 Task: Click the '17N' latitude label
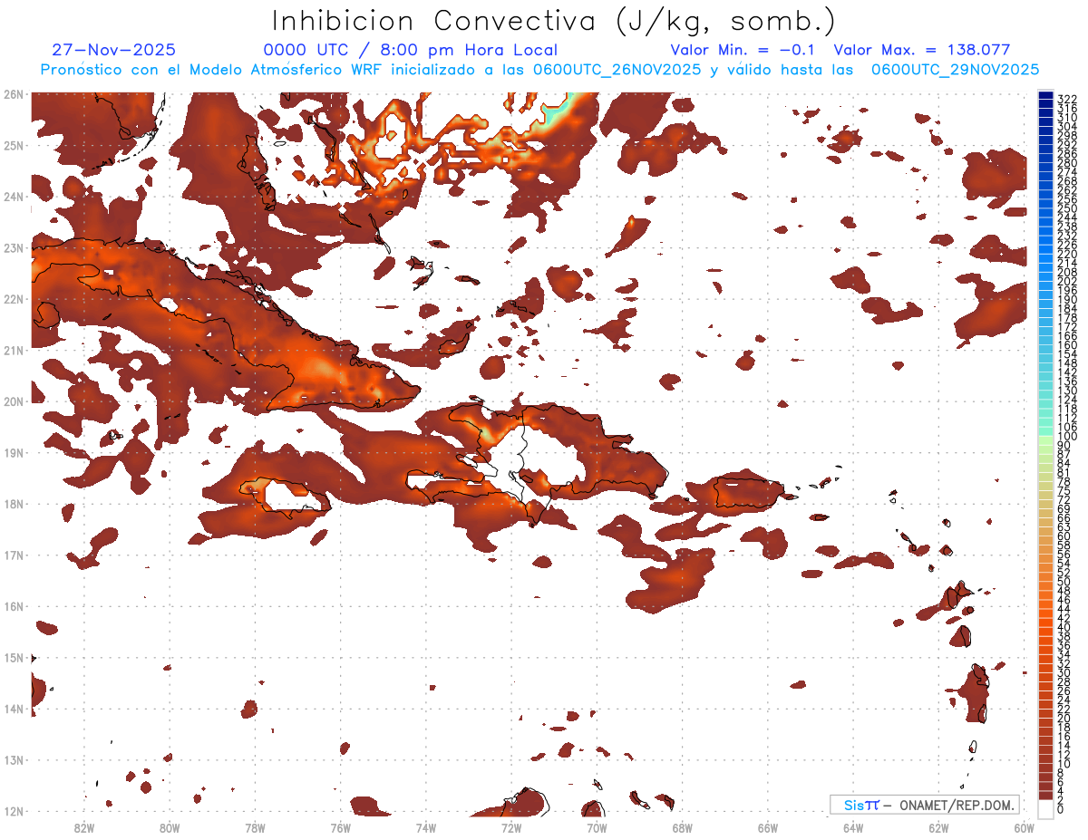14,555
